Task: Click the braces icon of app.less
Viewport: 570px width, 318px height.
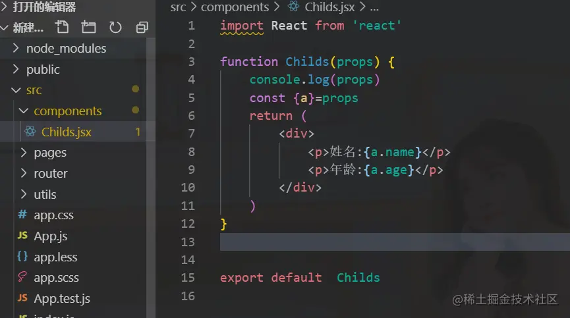Action: [x=22, y=256]
